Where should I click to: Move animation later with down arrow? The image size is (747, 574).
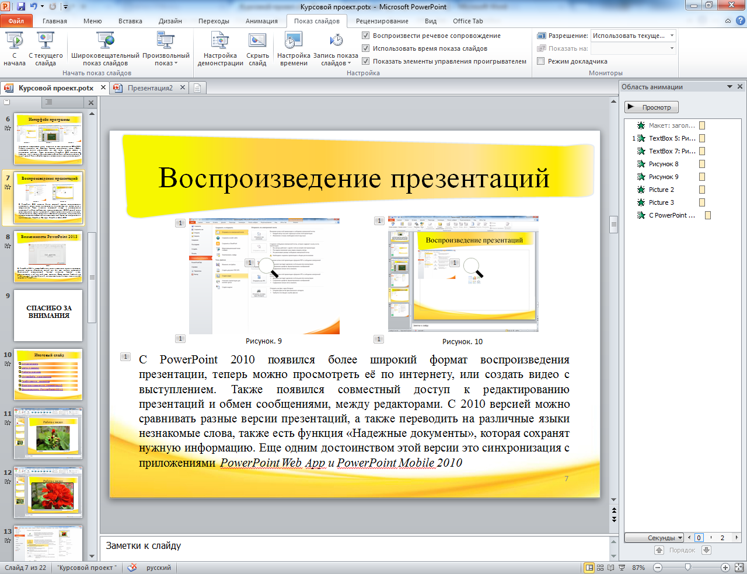(x=706, y=550)
